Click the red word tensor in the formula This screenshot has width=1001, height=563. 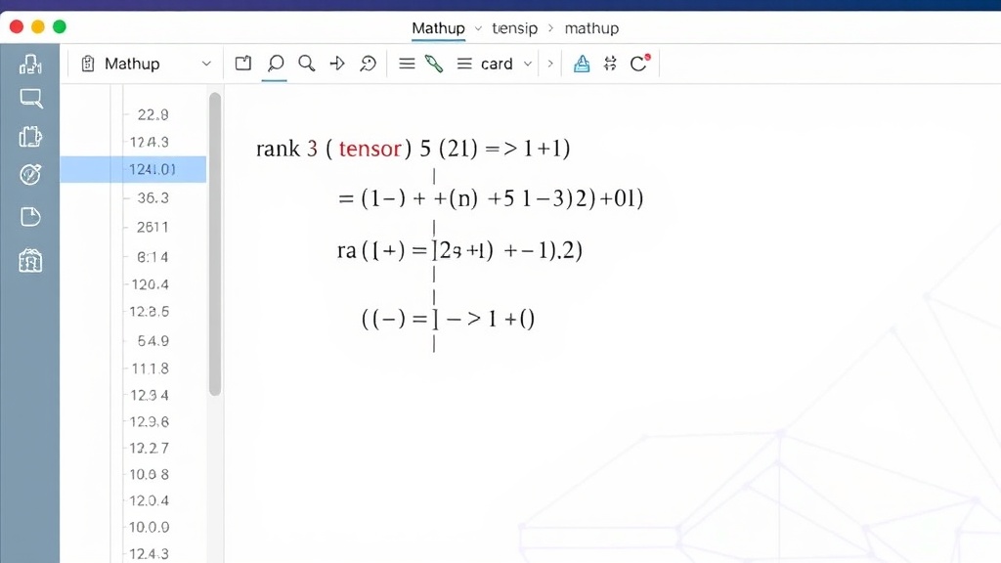tap(370, 149)
